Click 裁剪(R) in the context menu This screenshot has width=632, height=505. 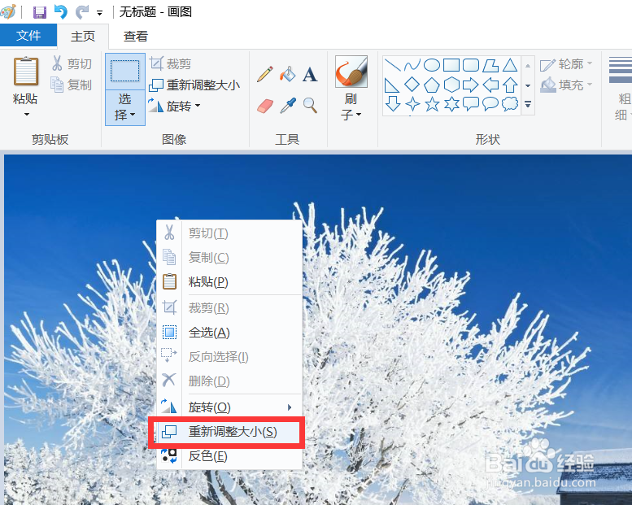[229, 308]
